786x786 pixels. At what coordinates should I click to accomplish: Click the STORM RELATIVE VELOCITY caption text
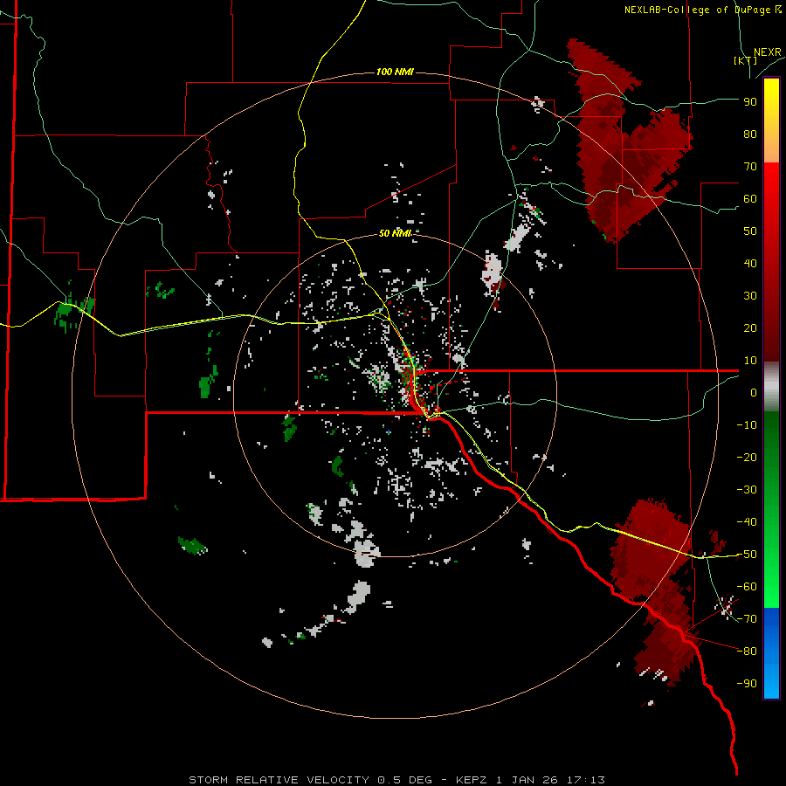(279, 780)
